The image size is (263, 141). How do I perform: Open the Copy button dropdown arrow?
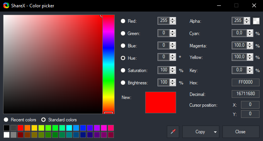pos(215,132)
